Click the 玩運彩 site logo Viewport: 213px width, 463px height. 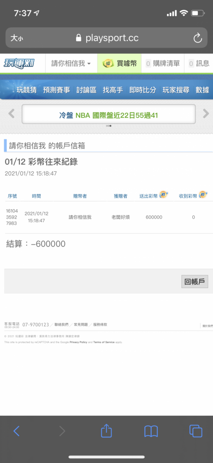coord(19,63)
